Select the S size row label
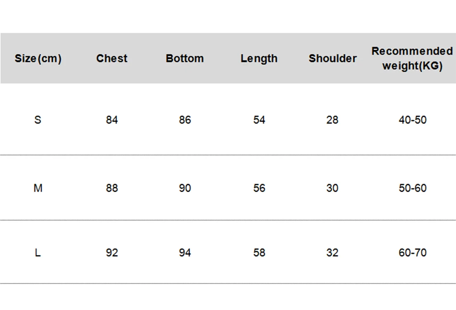 (x=38, y=120)
